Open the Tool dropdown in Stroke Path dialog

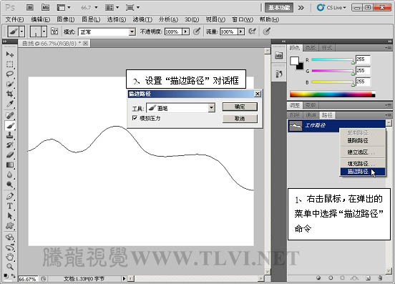(211, 108)
